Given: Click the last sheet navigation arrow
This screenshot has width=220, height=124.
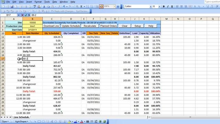Looking at the screenshot, I should tap(10, 117).
